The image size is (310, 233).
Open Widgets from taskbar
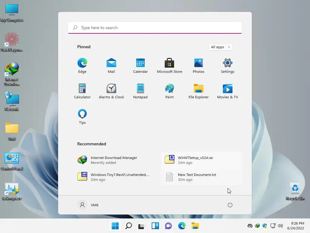155,226
